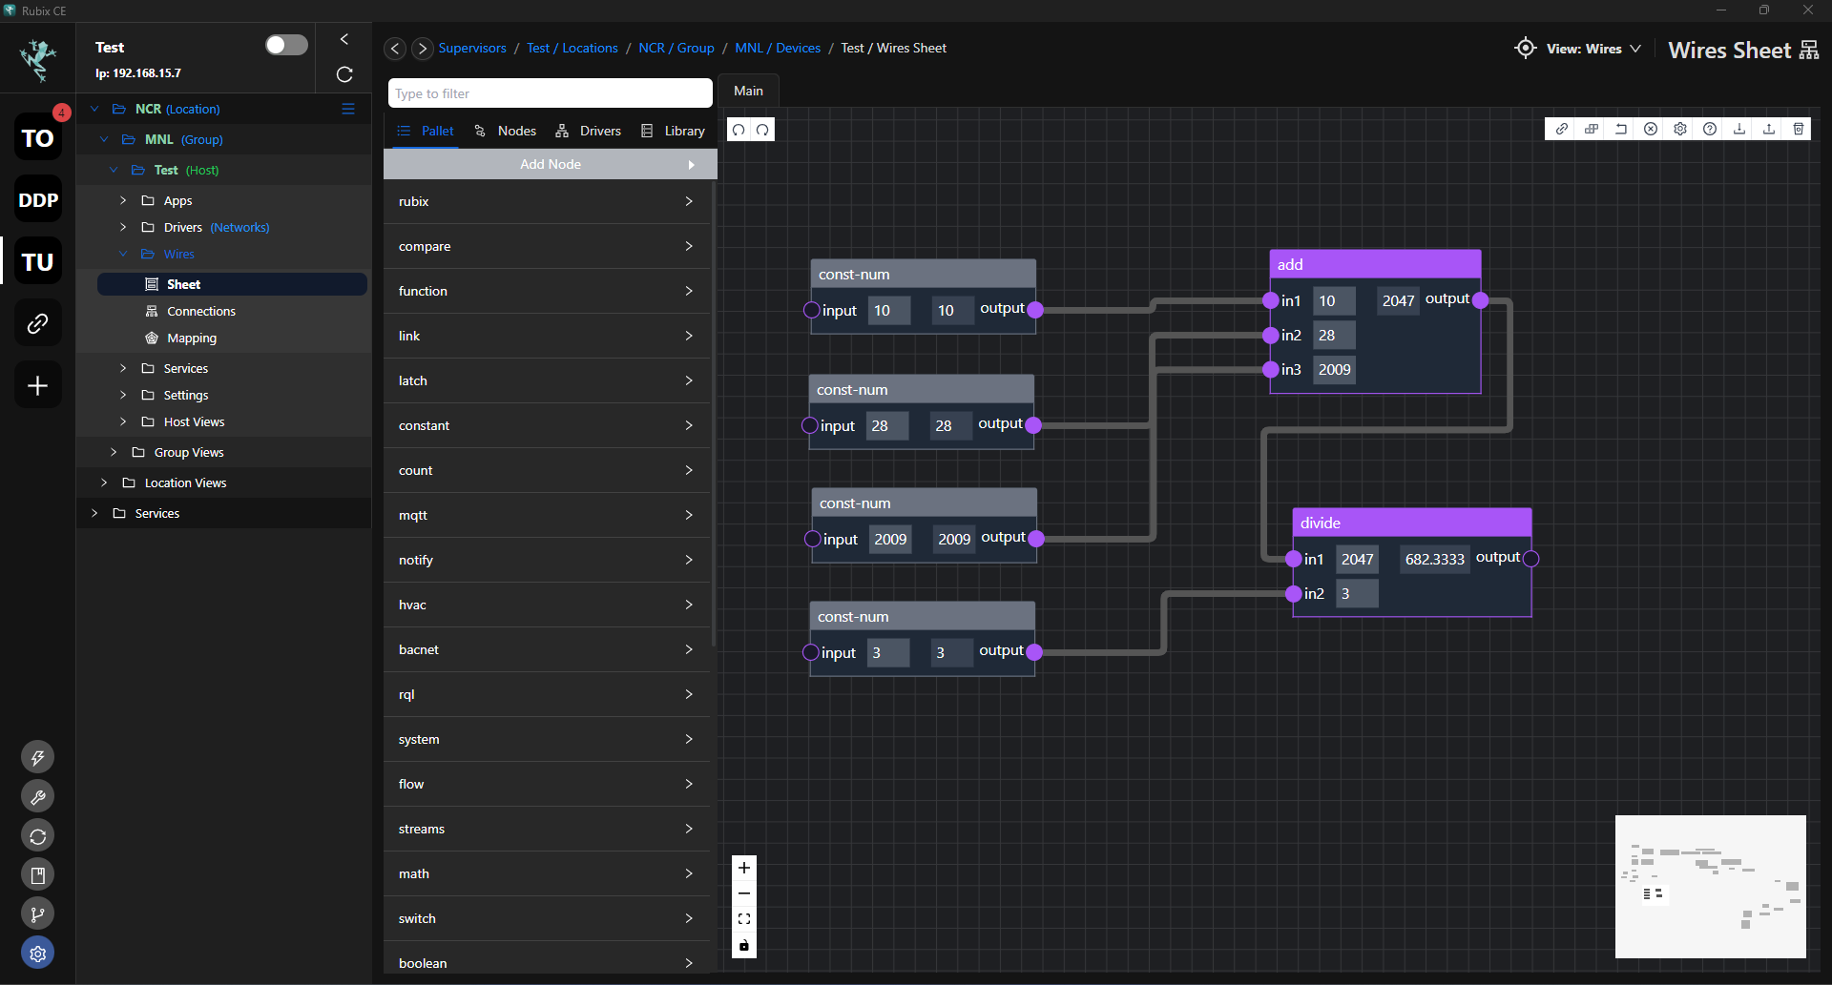The width and height of the screenshot is (1832, 985).
Task: Click the git branch sidebar icon
Action: point(38,914)
